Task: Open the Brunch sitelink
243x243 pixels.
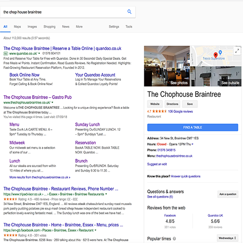Action: point(81,161)
